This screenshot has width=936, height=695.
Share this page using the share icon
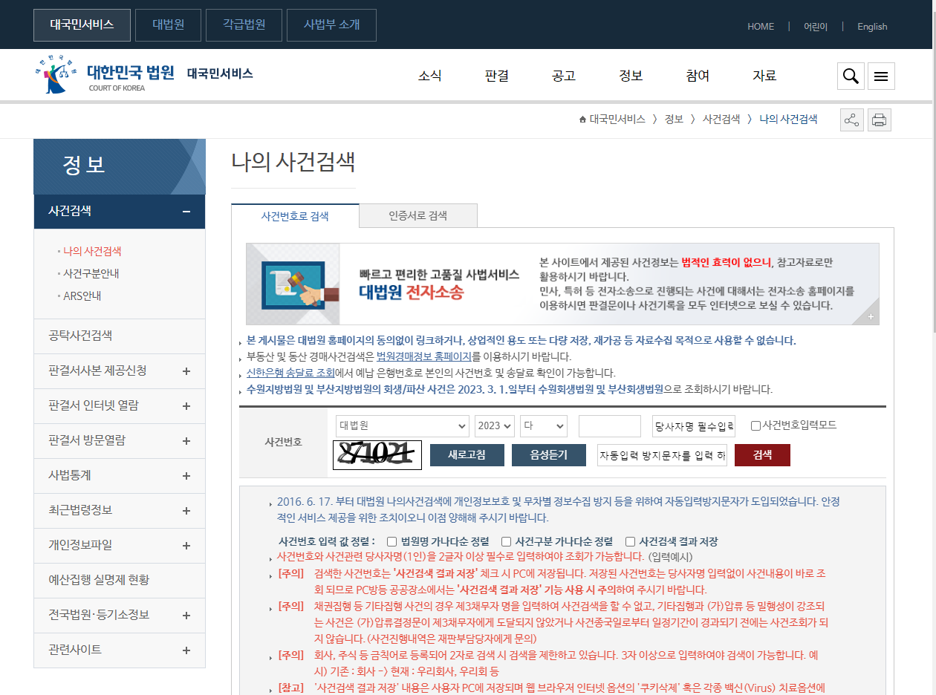coord(851,120)
